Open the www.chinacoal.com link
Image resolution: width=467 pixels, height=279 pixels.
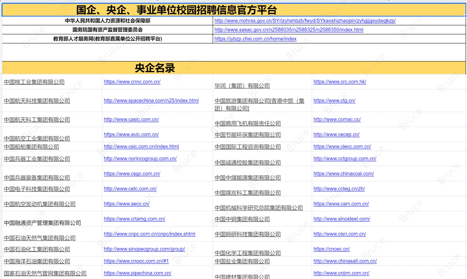click(x=344, y=174)
